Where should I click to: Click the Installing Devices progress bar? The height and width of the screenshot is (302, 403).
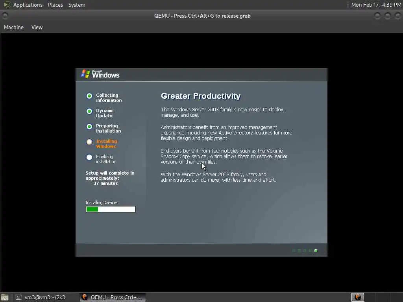pos(111,209)
